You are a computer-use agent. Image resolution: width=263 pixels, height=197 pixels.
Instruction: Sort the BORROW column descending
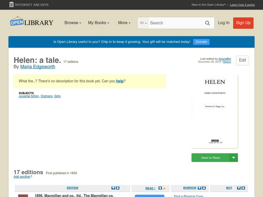(200, 188)
